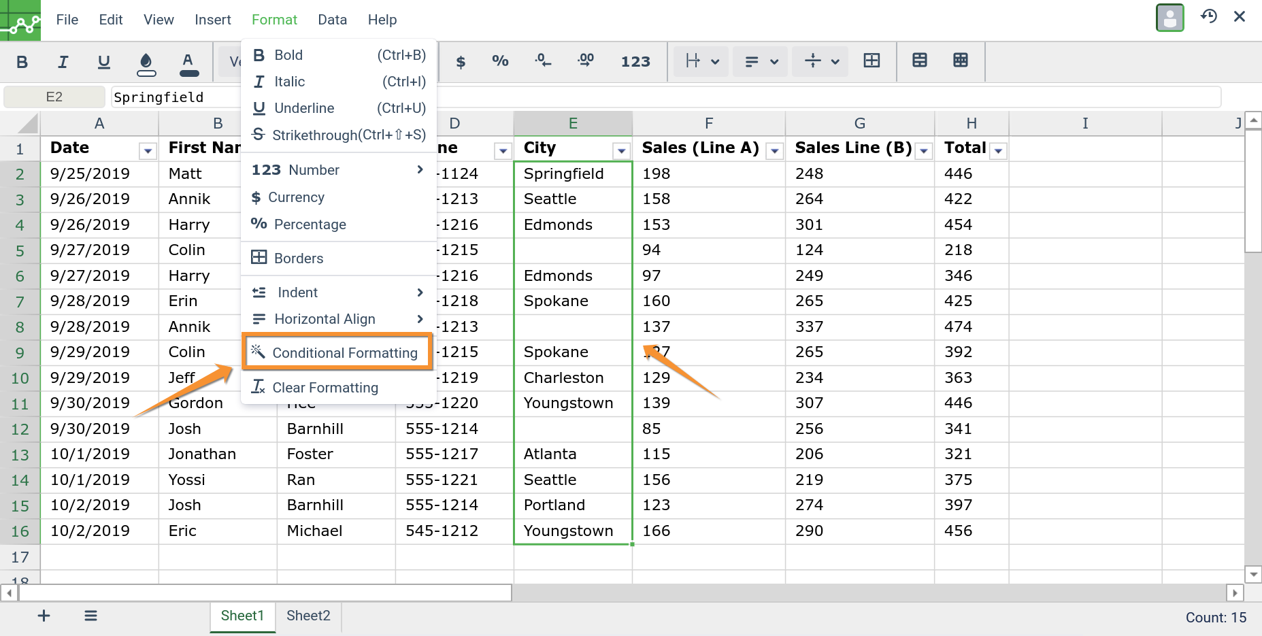Open the horizontal alignment dropdown
This screenshot has width=1262, height=636.
click(x=760, y=61)
